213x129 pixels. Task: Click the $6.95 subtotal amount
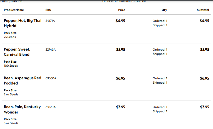204,78
